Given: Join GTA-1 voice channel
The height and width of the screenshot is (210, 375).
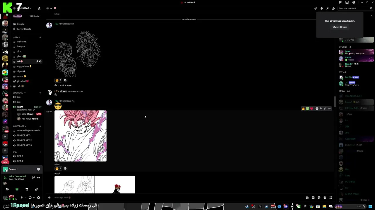Looking at the screenshot, I should tap(20, 156).
